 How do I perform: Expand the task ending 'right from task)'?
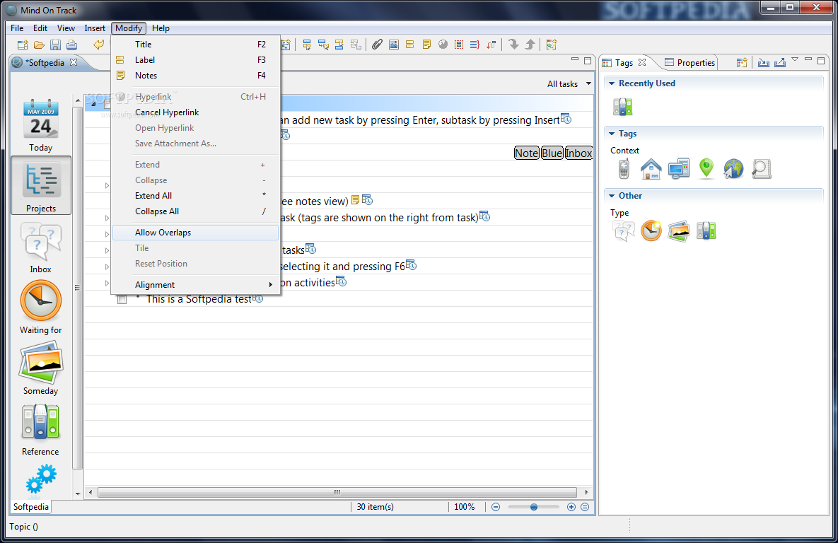pyautogui.click(x=107, y=218)
